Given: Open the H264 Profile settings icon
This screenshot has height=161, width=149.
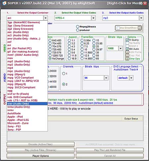Looking at the screenshot, I should point(127,52).
